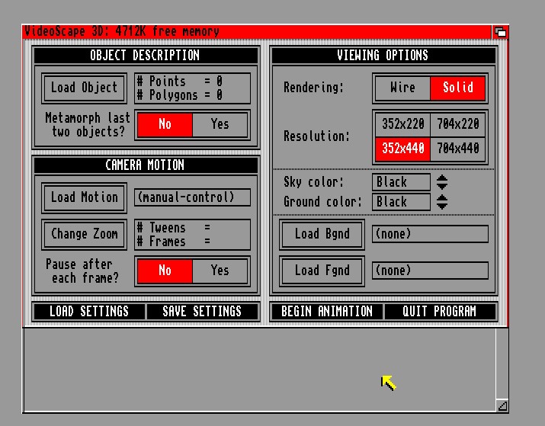The height and width of the screenshot is (426, 545).
Task: Click the VideoScape 3D title bar
Action: [257, 31]
